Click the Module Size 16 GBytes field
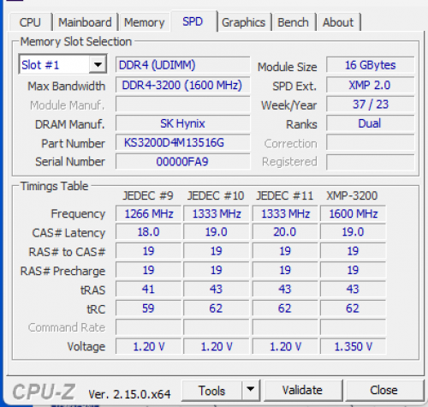The image size is (428, 407). pos(371,65)
